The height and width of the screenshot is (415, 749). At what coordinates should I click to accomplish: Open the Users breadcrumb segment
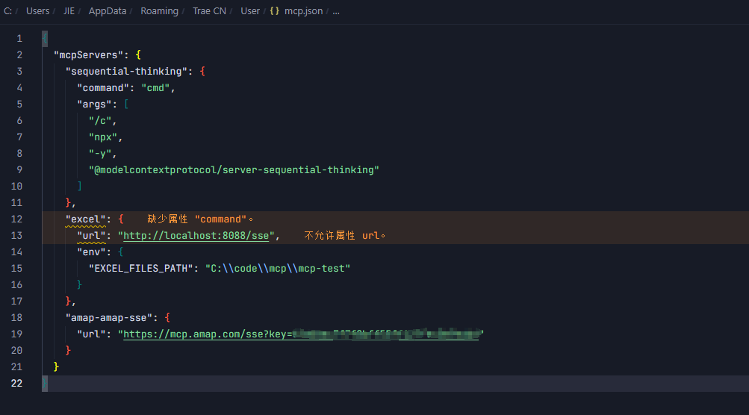pyautogui.click(x=38, y=10)
